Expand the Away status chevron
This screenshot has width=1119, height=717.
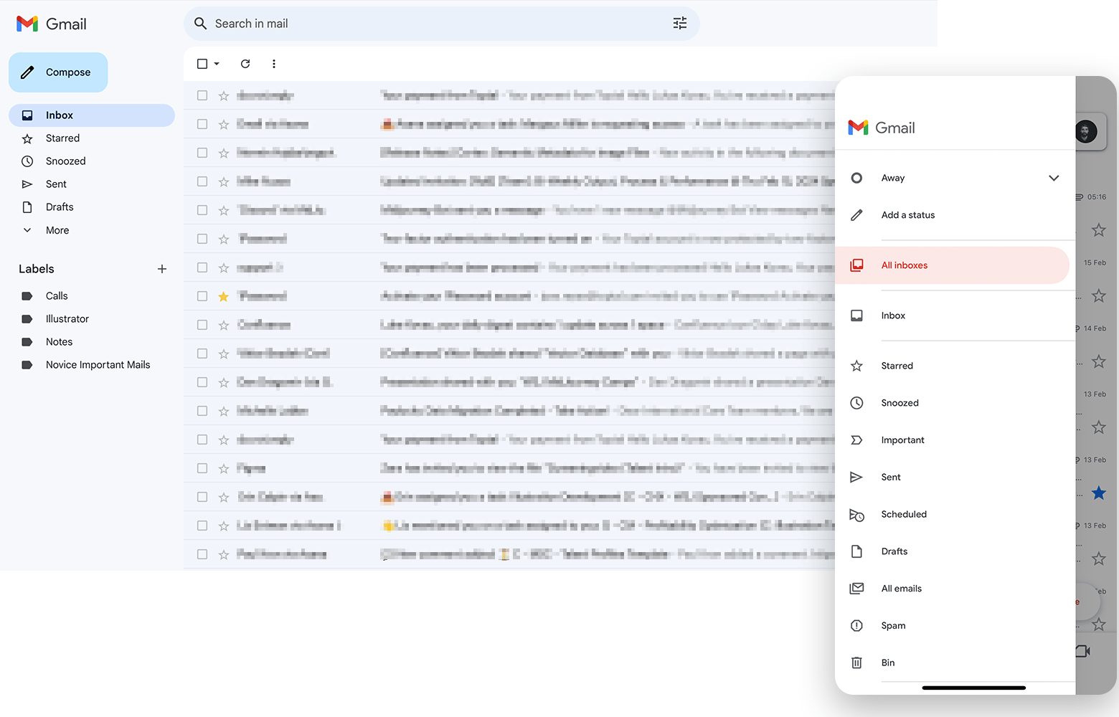pos(1054,178)
